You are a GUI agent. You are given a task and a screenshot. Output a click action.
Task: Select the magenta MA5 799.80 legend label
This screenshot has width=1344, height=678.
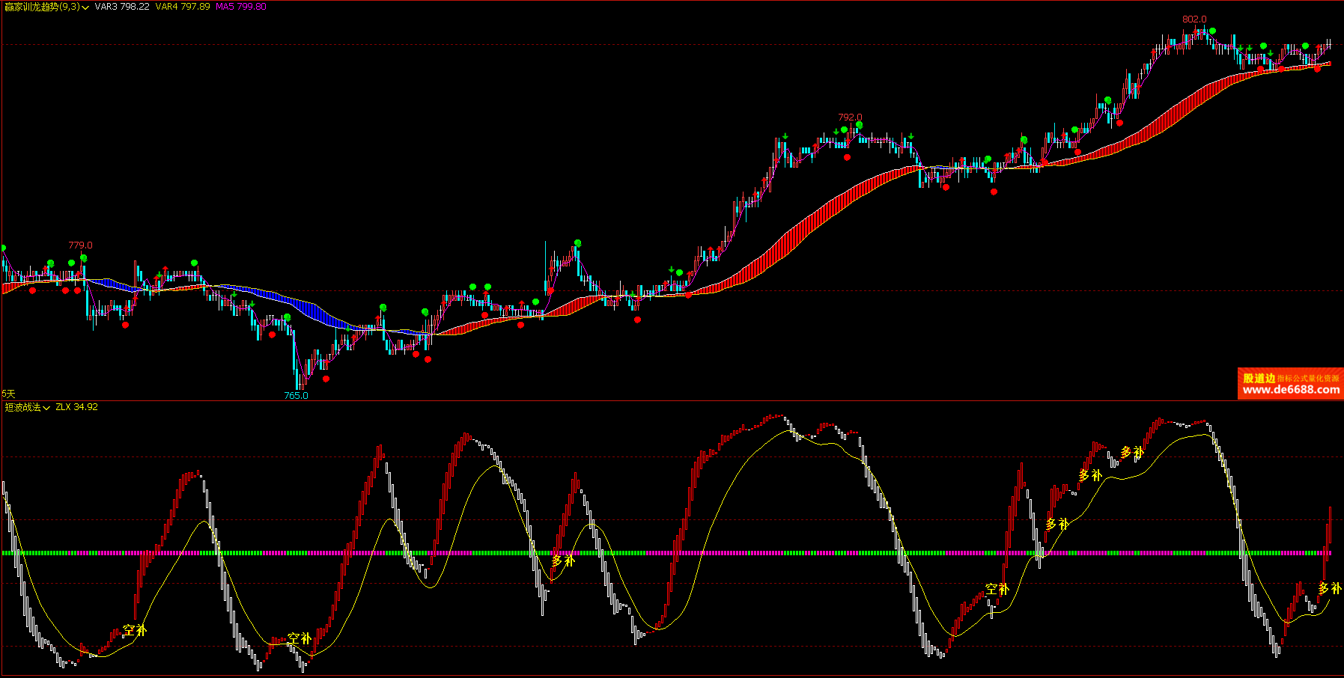tap(240, 7)
